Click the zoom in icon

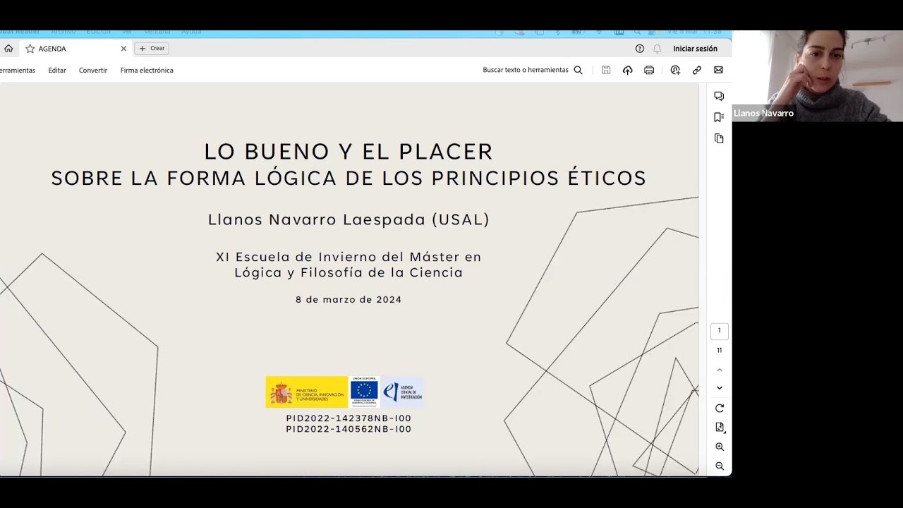coord(720,447)
